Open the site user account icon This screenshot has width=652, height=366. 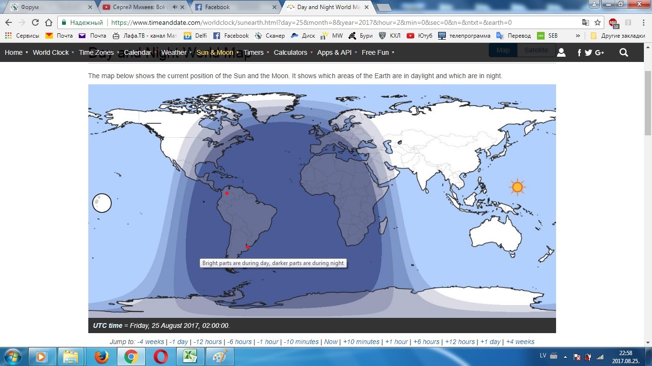(561, 52)
